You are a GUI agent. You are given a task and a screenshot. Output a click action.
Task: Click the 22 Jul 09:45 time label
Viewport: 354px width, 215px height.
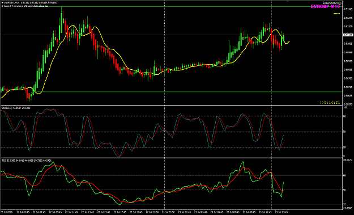(x=56, y=212)
